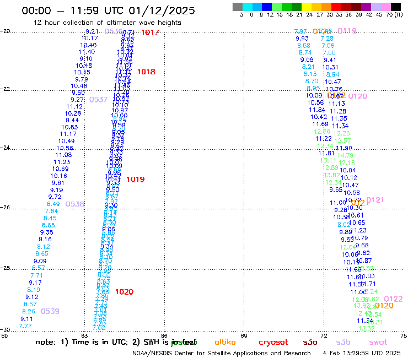The image size is (408, 358).
Task: Click wave height value '9.21'
Action: click(92, 31)
